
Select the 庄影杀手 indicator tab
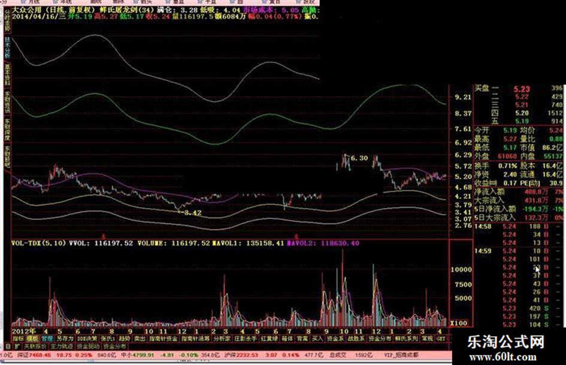pos(246,339)
